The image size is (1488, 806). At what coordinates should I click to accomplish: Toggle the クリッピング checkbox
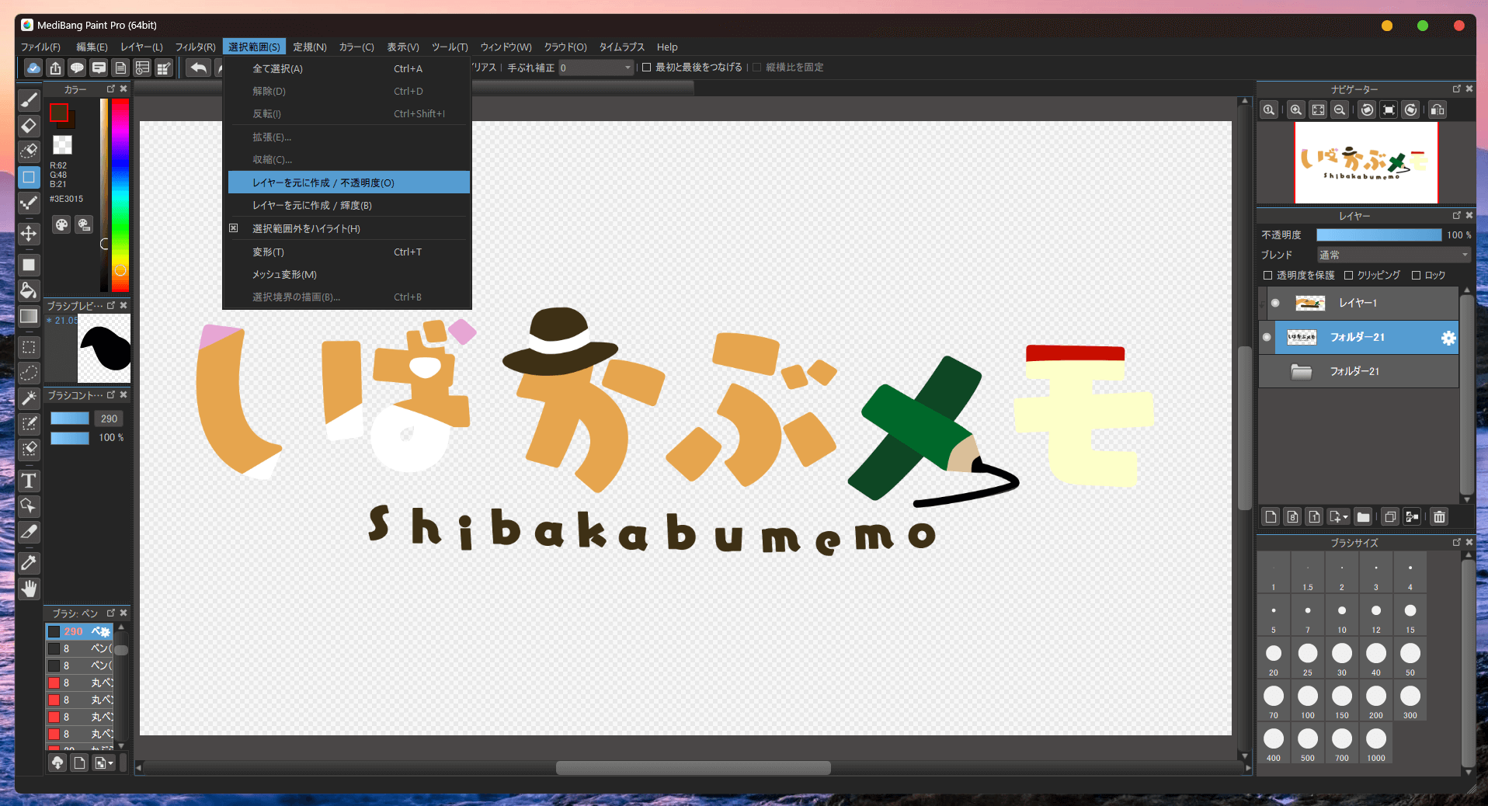tap(1349, 276)
